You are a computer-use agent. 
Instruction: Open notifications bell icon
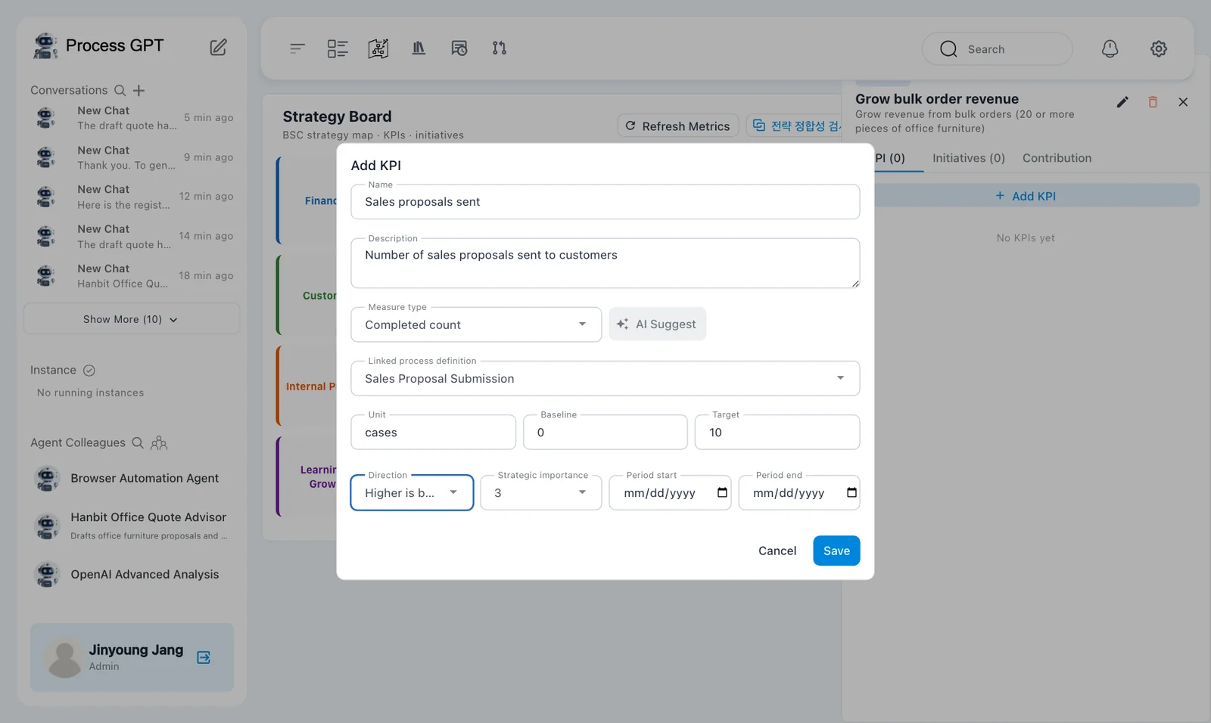coord(1110,48)
